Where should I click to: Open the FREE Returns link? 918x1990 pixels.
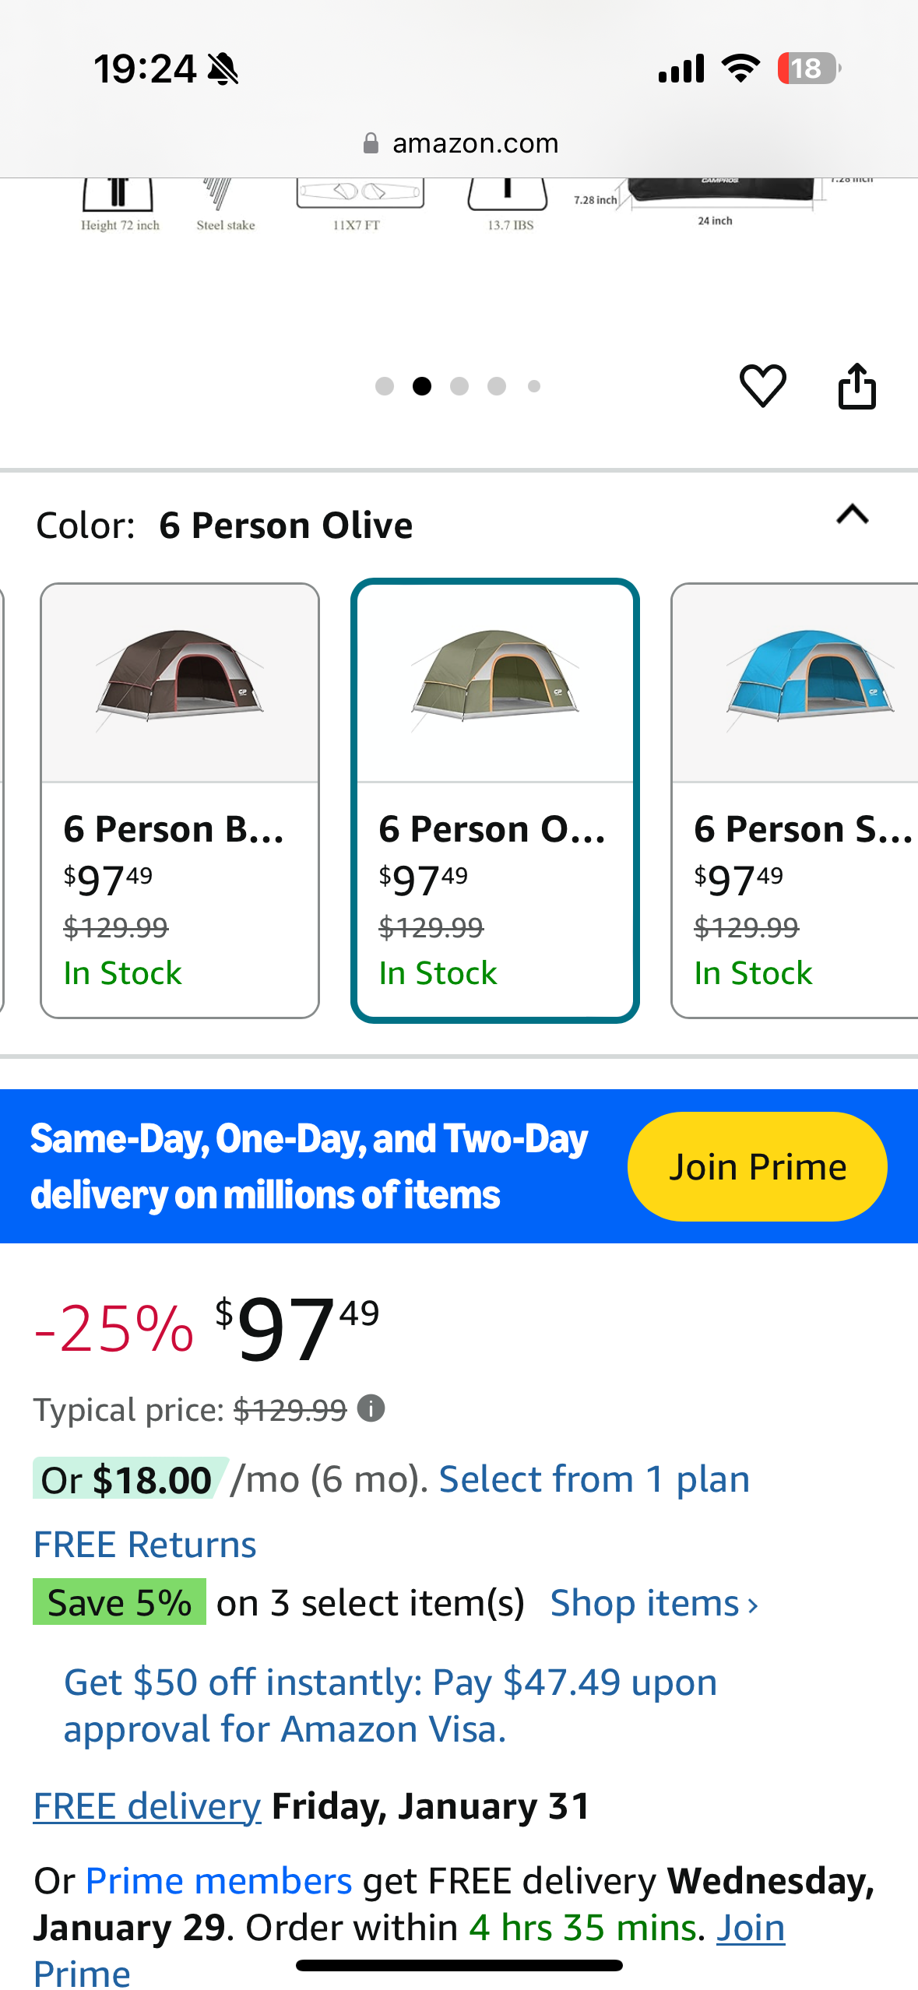pos(145,1545)
